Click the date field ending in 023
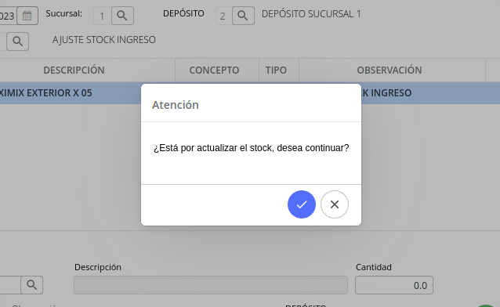The height and width of the screenshot is (307, 500). coord(8,16)
